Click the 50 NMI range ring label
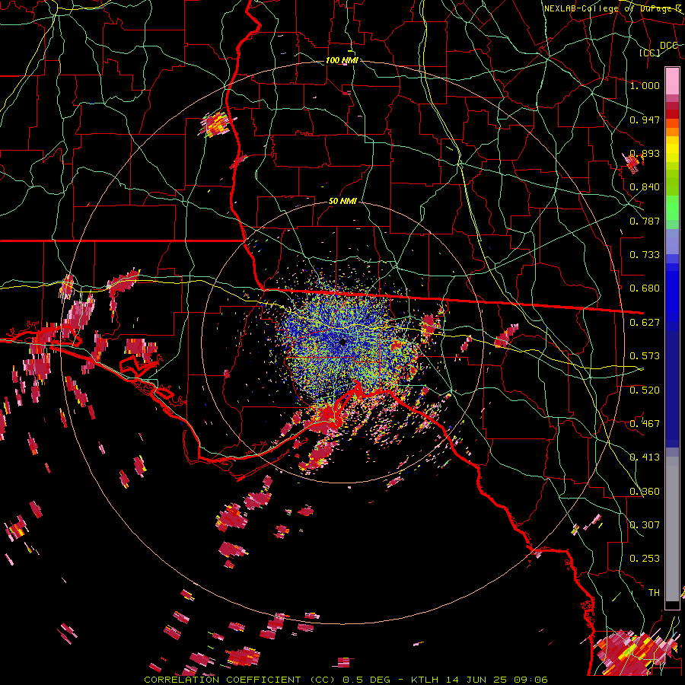The image size is (685, 685). tap(342, 202)
